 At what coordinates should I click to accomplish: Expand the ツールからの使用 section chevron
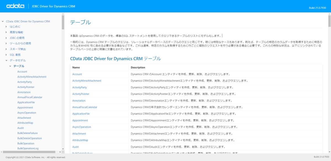tap(6, 43)
